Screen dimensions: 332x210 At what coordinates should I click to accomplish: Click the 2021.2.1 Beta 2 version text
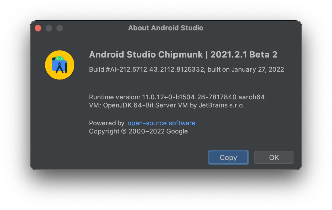tap(244, 55)
